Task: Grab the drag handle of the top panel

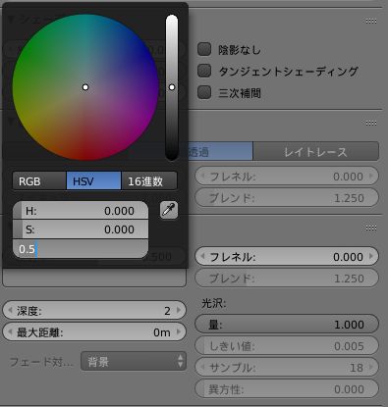Action: coord(370,21)
